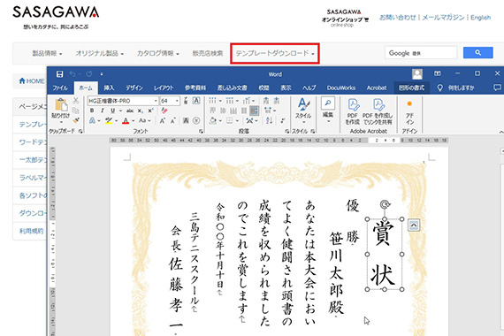504x336 pixels.
Task: Click the Cut scissors icon
Action: click(75, 101)
